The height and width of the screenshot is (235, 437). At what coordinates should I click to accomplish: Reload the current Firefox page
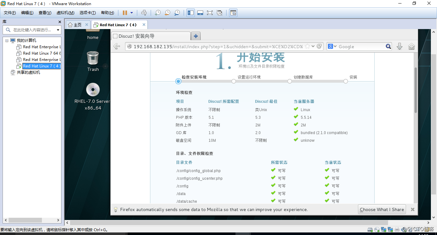[319, 46]
